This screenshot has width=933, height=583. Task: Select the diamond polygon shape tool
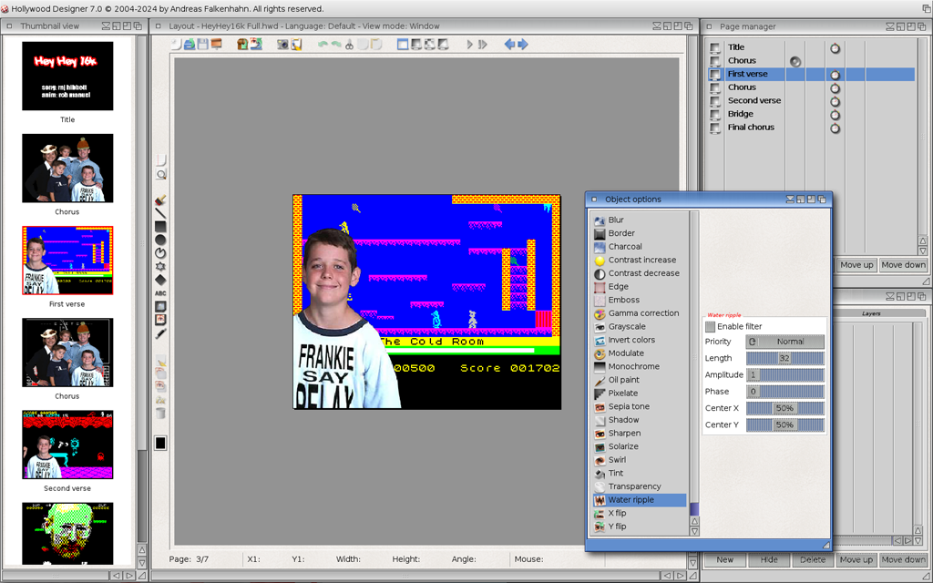(x=160, y=280)
